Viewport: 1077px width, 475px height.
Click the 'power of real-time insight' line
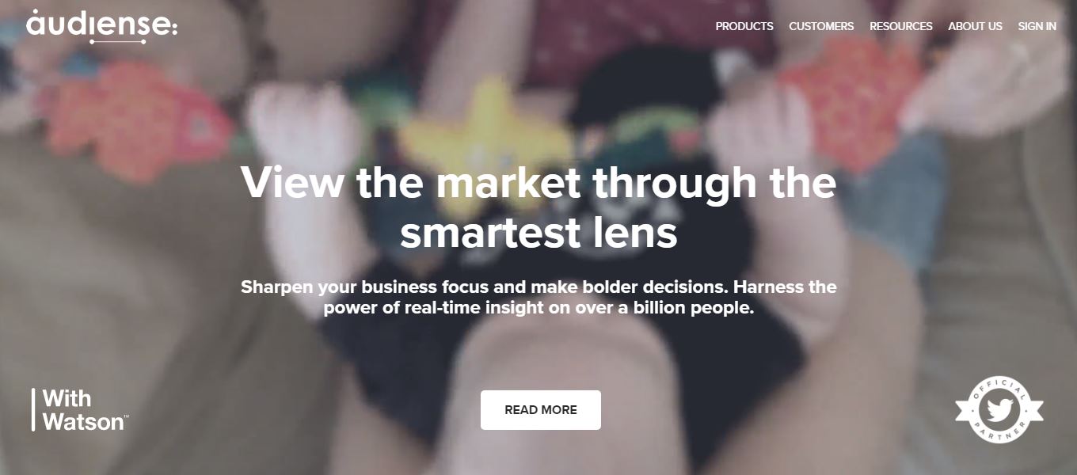538,308
